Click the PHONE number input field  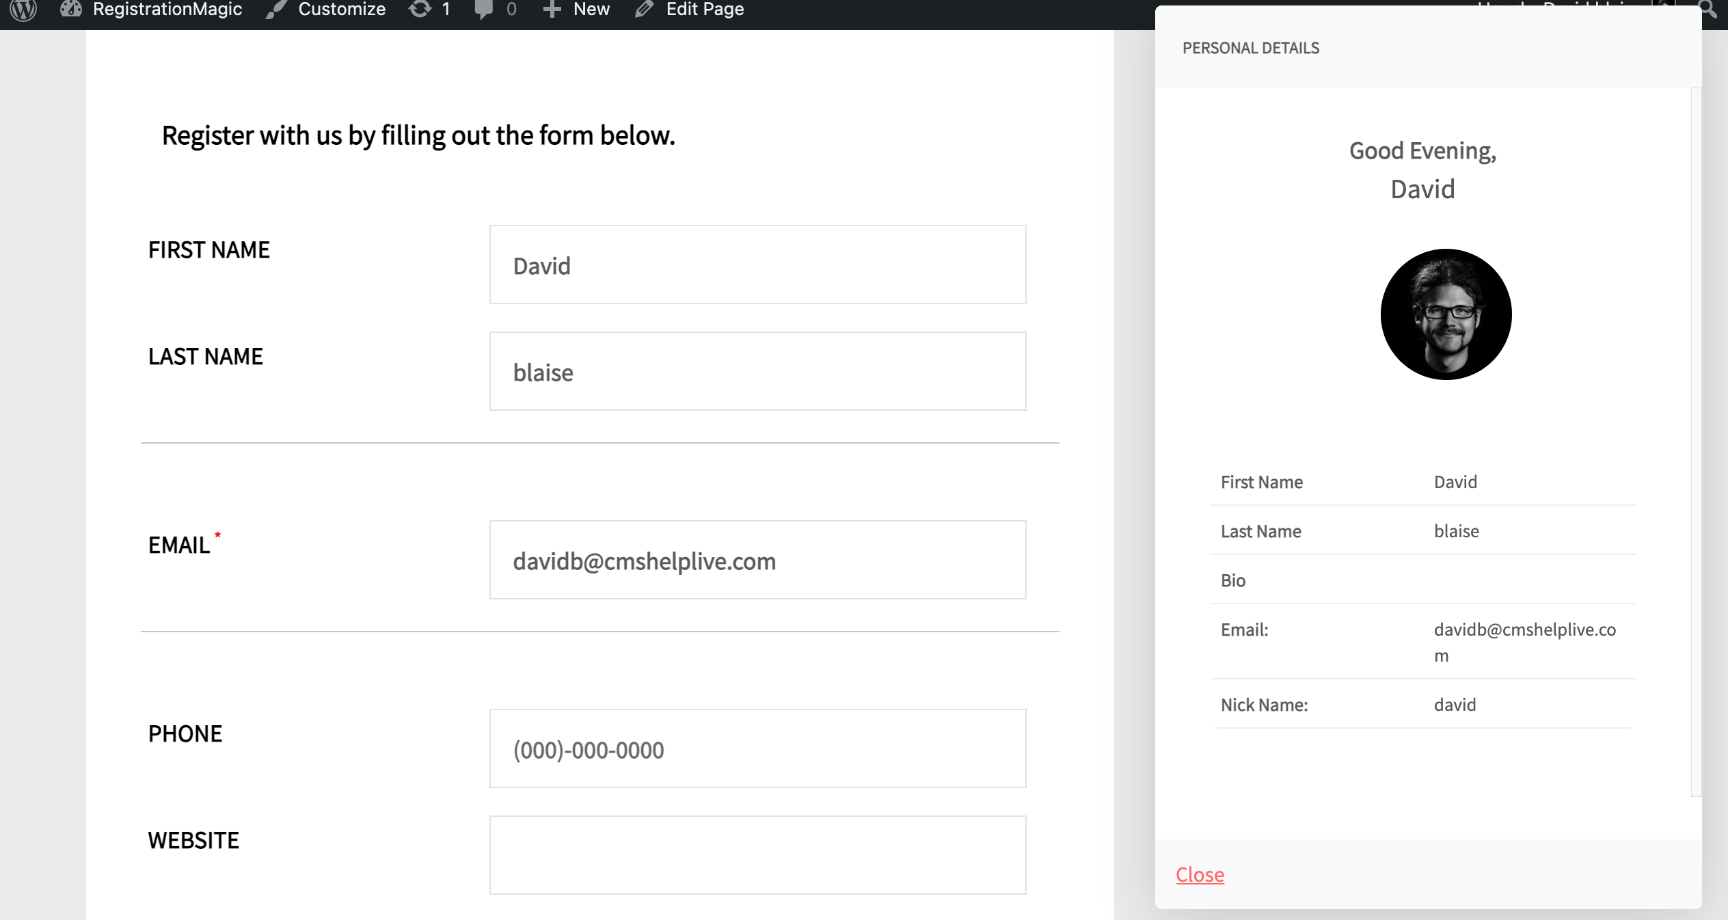[757, 748]
